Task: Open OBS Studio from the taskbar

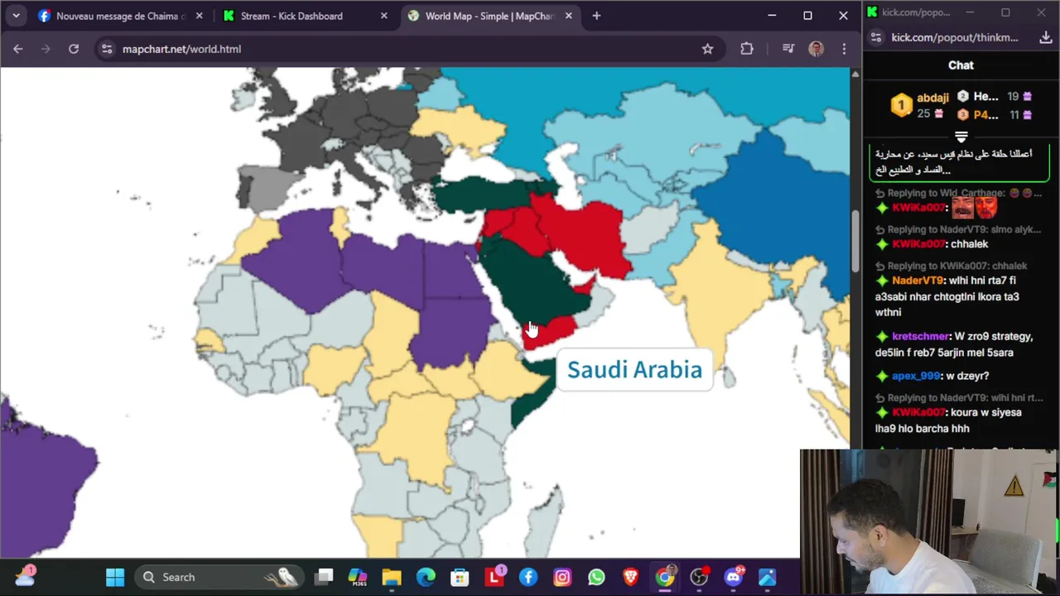Action: [x=699, y=577]
